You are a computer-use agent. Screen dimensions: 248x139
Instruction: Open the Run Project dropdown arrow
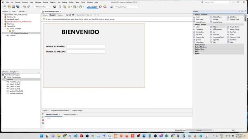click(71, 7)
